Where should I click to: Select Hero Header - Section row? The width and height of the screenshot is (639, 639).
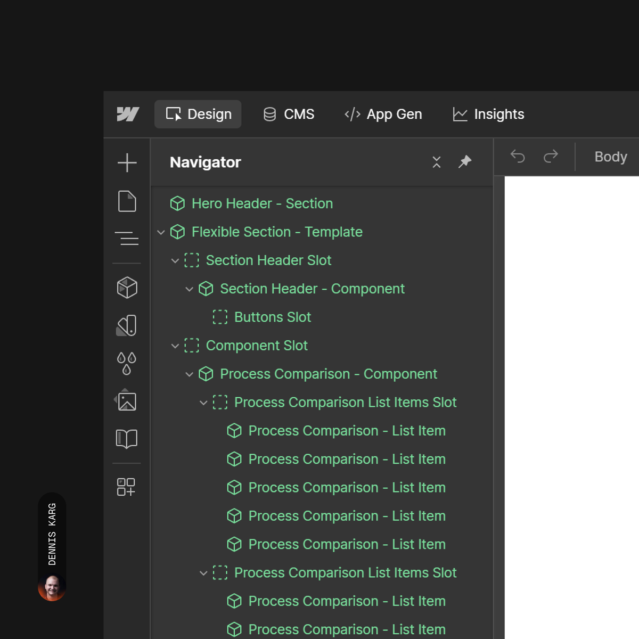(x=322, y=203)
